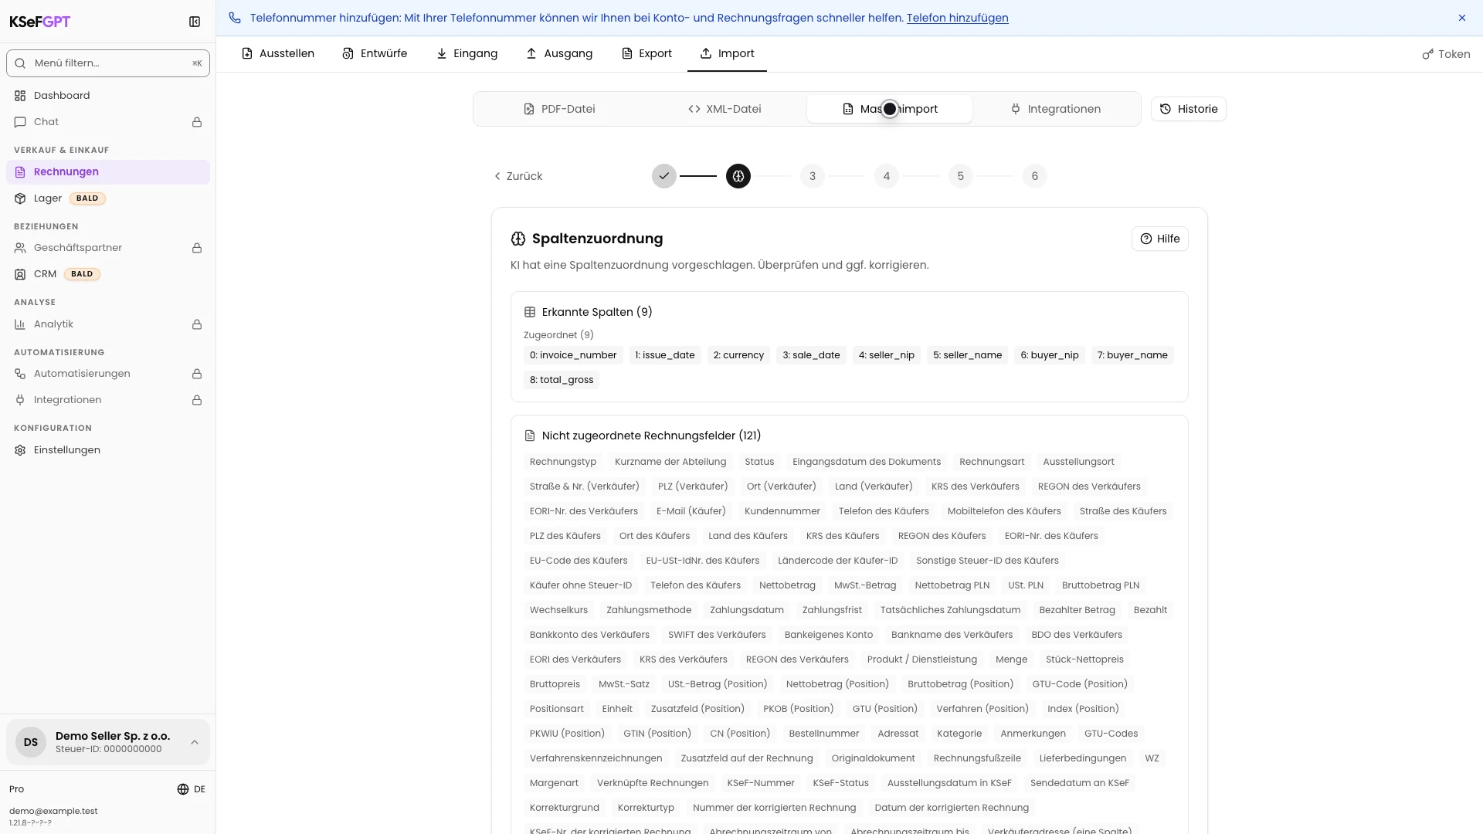This screenshot has height=834, width=1483.
Task: Collapse the sidebar panel icon
Action: 195,22
